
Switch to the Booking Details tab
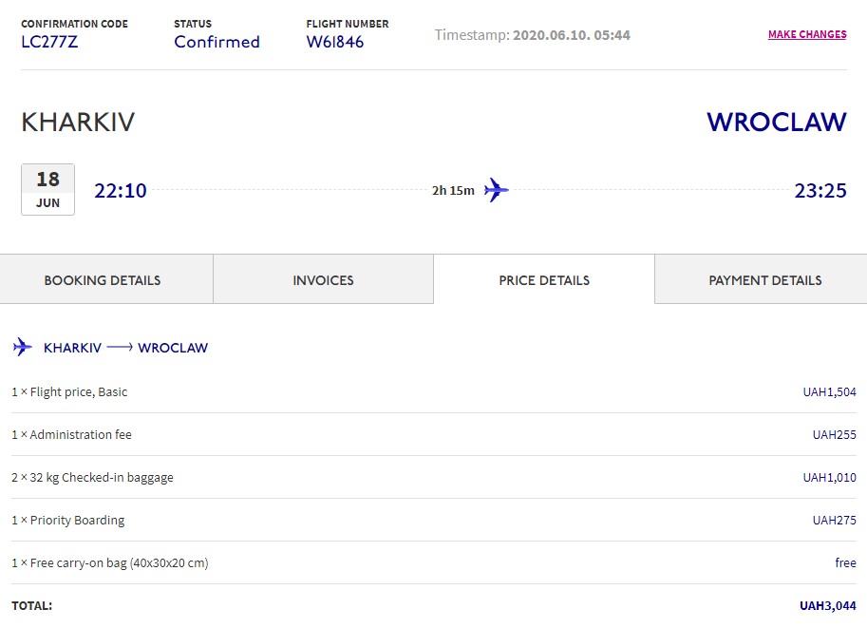103,280
